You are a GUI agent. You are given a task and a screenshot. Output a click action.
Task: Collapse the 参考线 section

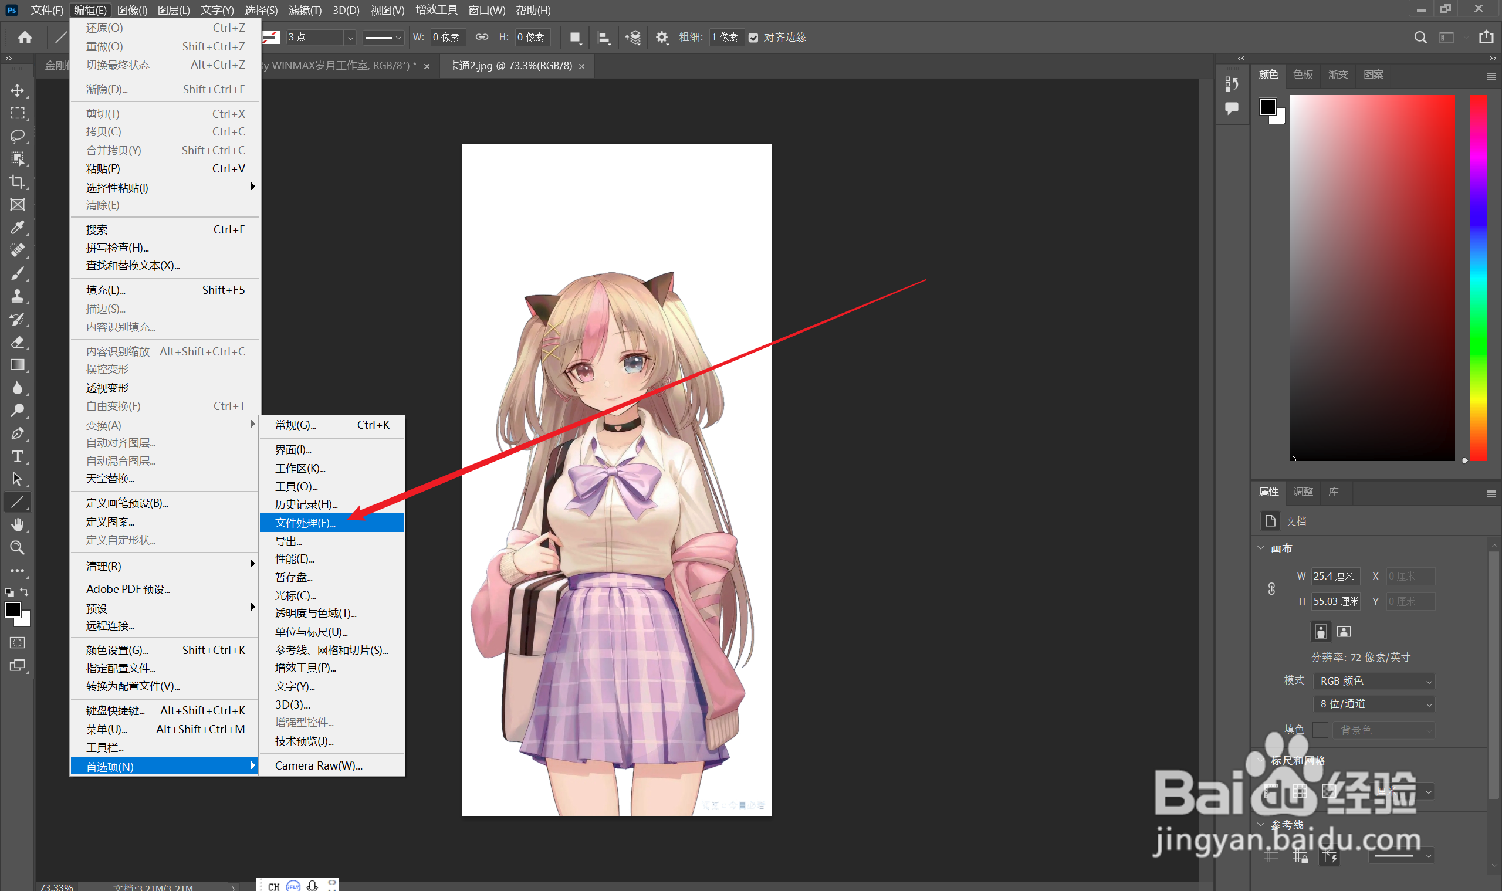tap(1261, 824)
